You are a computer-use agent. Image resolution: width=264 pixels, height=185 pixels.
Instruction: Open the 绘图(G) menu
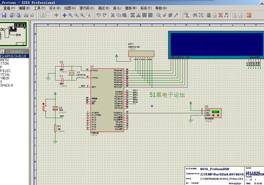coord(70,8)
